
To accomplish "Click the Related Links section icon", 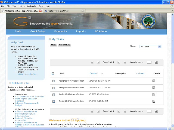I will 10,83.
